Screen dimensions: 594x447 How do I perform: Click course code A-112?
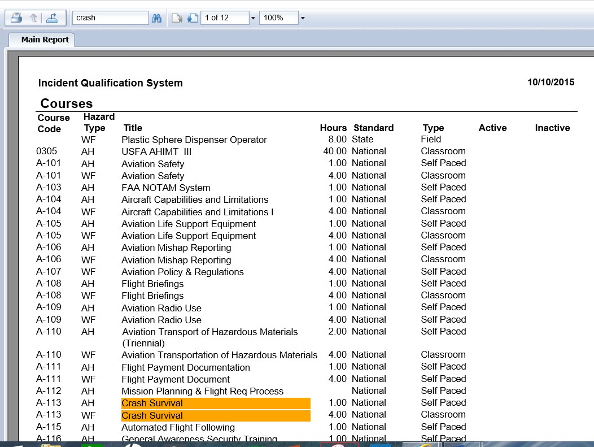coord(49,390)
